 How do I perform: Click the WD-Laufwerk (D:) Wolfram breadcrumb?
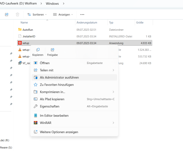coord(18,3)
